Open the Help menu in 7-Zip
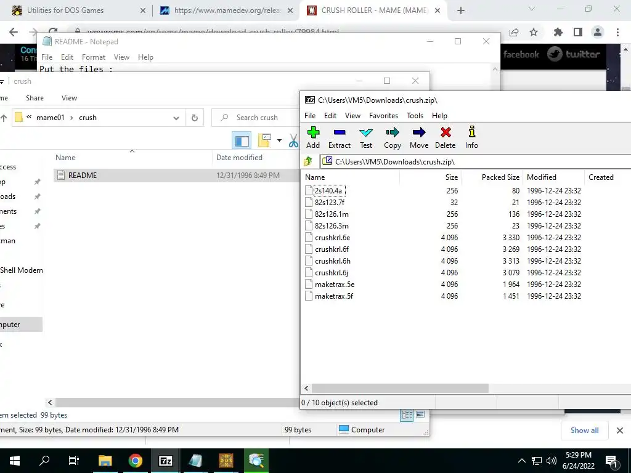The height and width of the screenshot is (473, 631). click(439, 115)
